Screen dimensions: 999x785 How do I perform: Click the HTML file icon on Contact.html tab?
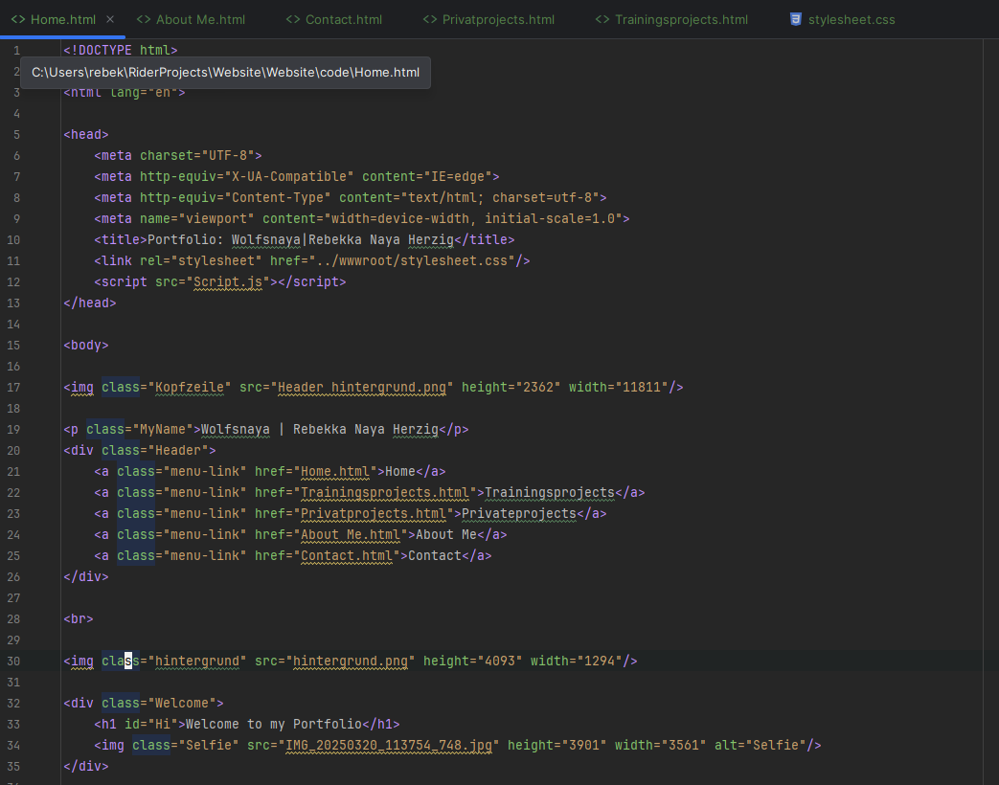(293, 20)
